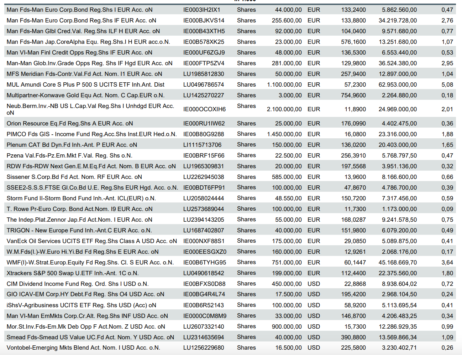Click fund name 'Man Fds-Man Euro Corp.Bond Reg.Shs I EUR Acc. oN'
Image resolution: width=462 pixels, height=355 pixels.
click(80, 10)
